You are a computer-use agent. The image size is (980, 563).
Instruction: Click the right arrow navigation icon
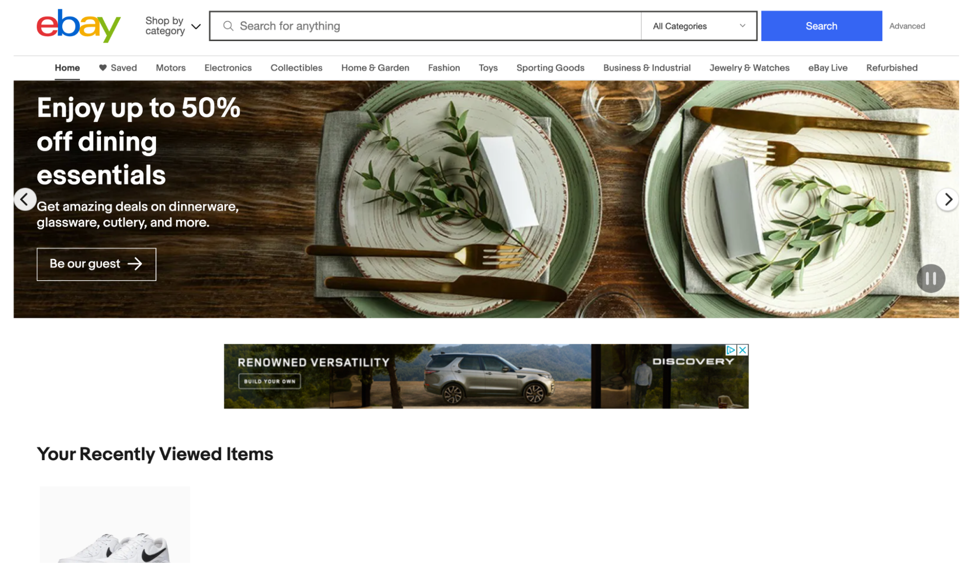tap(947, 199)
